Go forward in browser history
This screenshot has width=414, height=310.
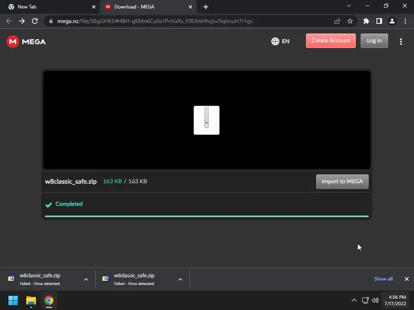(x=22, y=21)
